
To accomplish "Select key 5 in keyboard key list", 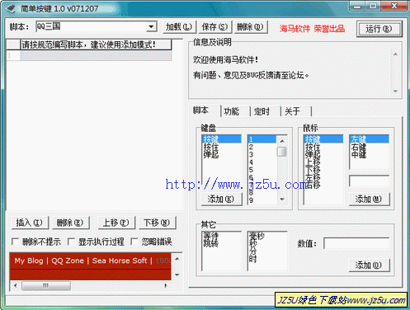I will point(262,170).
